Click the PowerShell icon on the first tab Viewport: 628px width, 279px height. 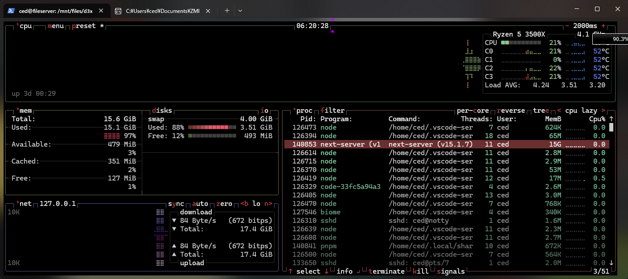(12, 11)
